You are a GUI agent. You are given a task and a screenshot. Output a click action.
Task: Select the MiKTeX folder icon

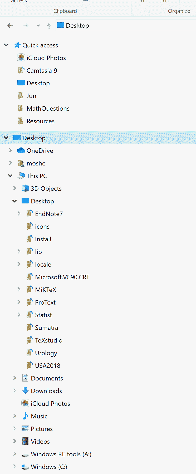[x=30, y=290]
